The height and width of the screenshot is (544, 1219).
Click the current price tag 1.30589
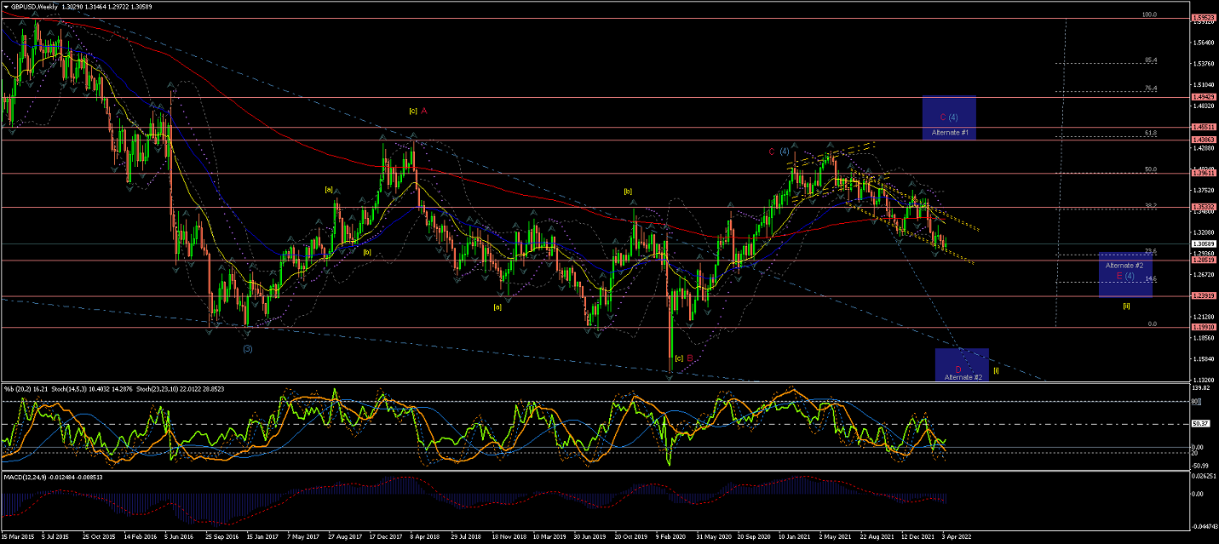pyautogui.click(x=1204, y=243)
